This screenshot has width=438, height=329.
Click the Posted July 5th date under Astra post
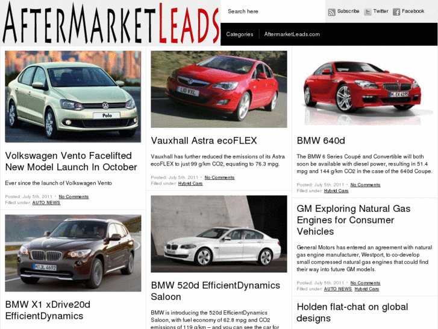[174, 177]
